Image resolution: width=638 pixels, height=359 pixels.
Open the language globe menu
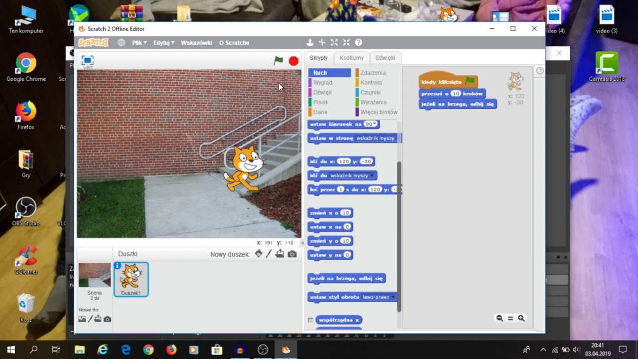[x=121, y=43]
